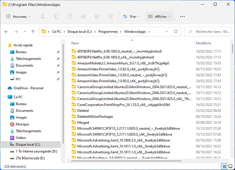Screen dimensions: 235x170
Task: Click the horizontal scrollbar of file list
Action: tap(126, 161)
